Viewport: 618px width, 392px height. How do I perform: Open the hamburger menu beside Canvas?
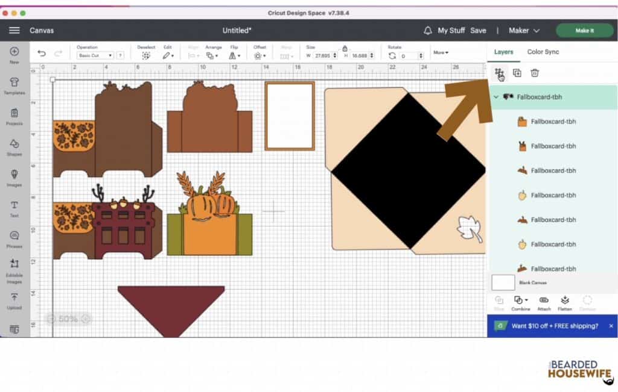click(x=14, y=30)
